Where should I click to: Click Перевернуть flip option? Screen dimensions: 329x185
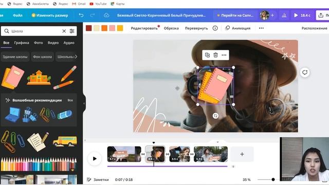point(196,28)
